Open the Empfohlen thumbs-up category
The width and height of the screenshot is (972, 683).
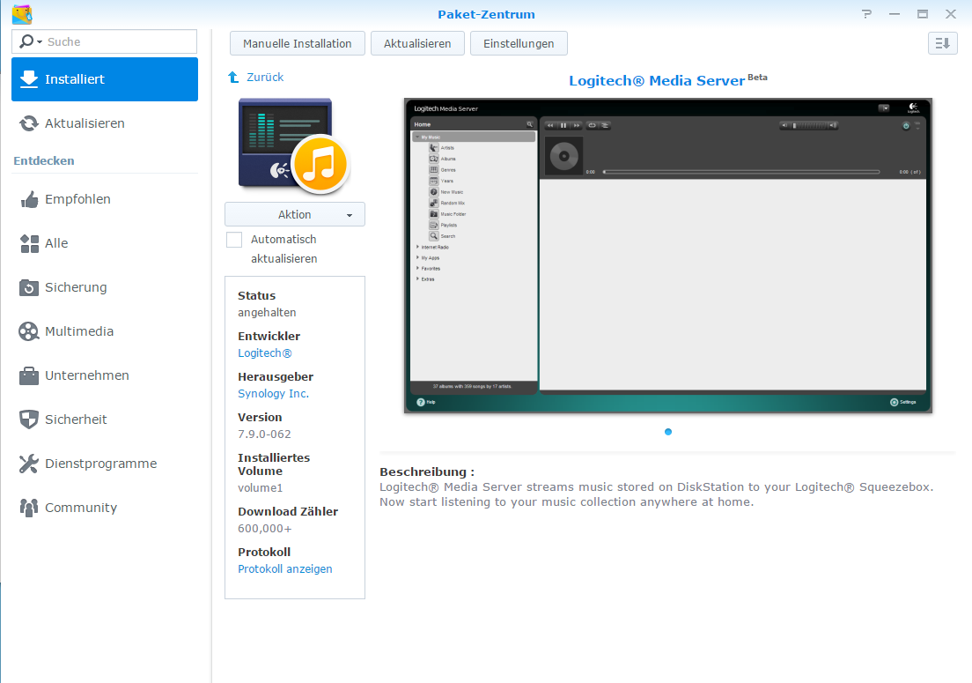[29, 199]
